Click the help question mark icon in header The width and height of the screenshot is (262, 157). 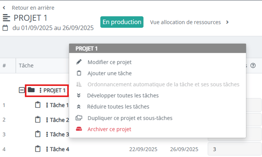(x=253, y=66)
